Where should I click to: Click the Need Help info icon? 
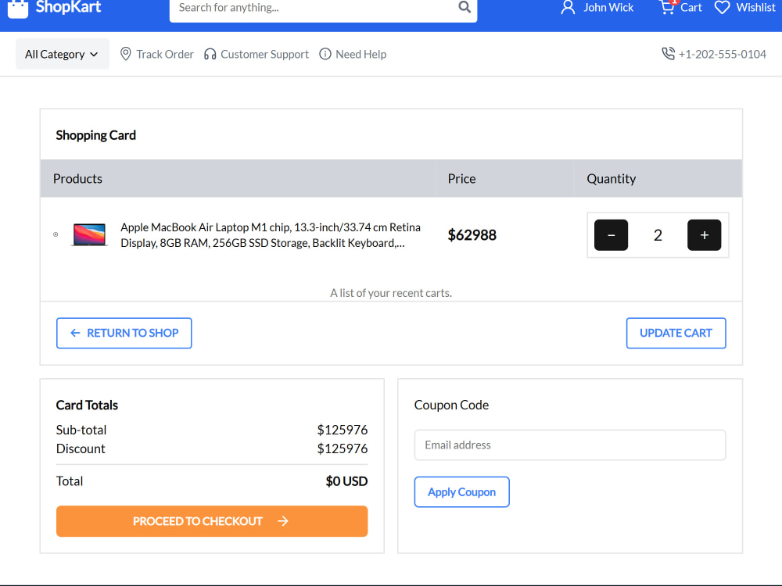pyautogui.click(x=325, y=54)
